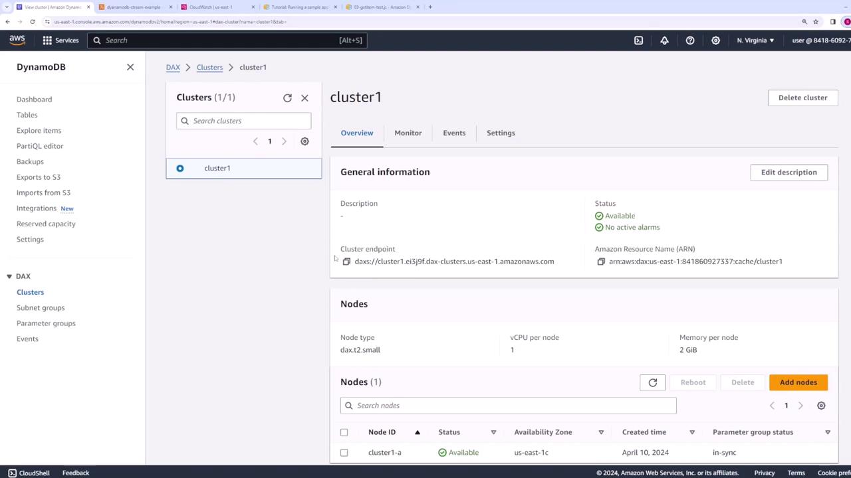Sort nodes by Status column
The height and width of the screenshot is (478, 851).
click(467, 432)
